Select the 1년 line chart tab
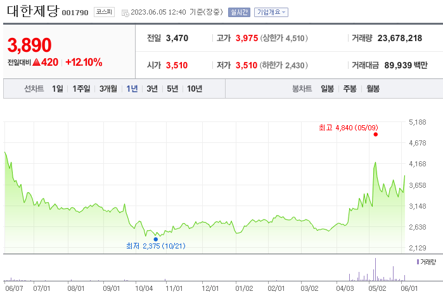The image size is (443, 301). (132, 89)
